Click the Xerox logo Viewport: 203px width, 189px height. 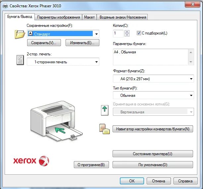[x=31, y=161]
